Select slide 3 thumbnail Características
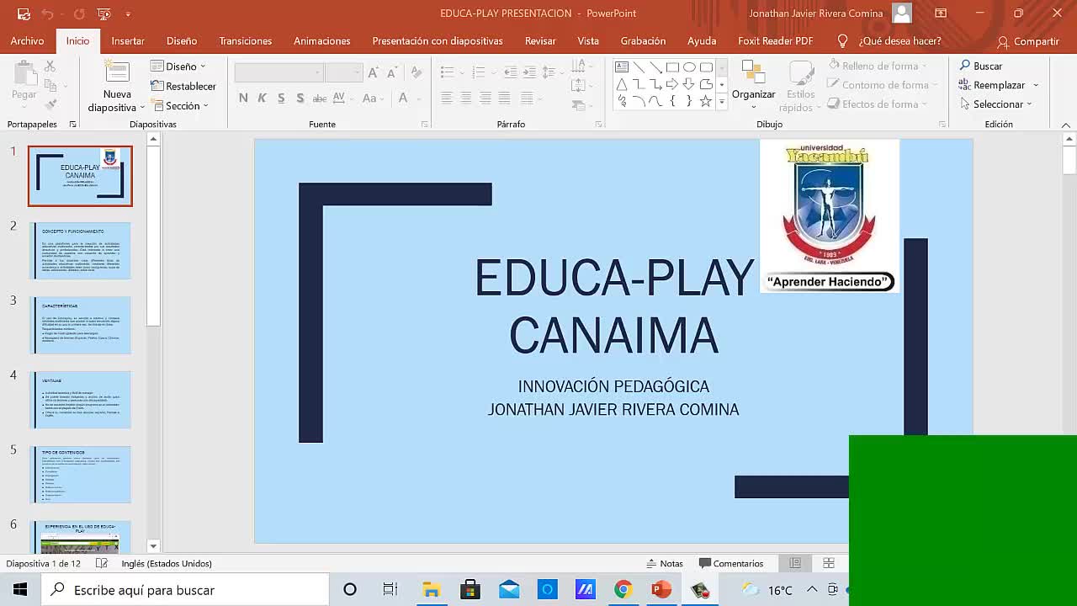This screenshot has height=606, width=1077. tap(80, 325)
